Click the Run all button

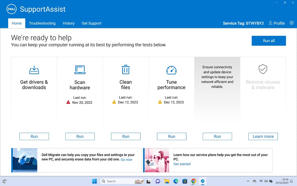(269, 41)
